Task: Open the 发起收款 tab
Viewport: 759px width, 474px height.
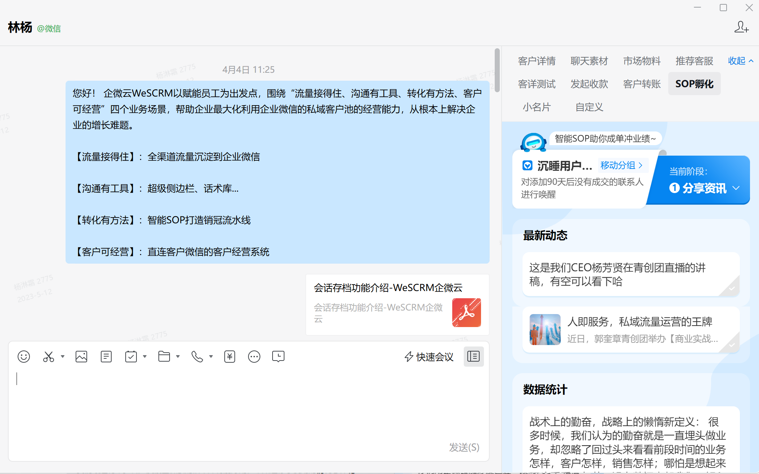Action: 589,84
